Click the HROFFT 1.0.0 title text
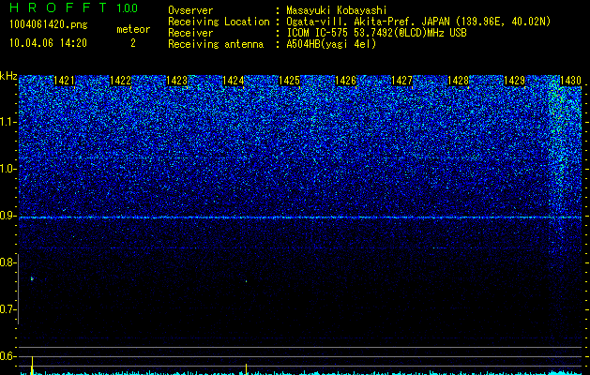Image resolution: width=590 pixels, height=375 pixels. [x=74, y=7]
